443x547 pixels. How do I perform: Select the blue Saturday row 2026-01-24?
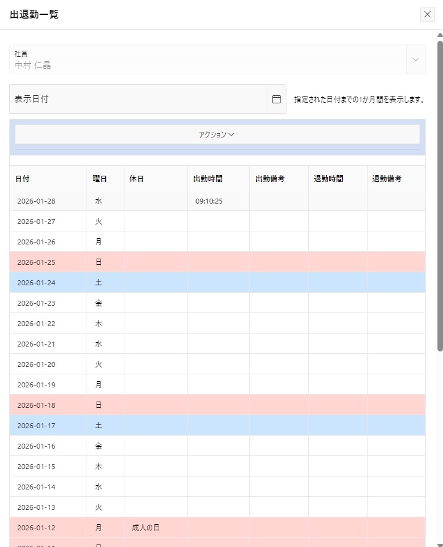pos(37,283)
